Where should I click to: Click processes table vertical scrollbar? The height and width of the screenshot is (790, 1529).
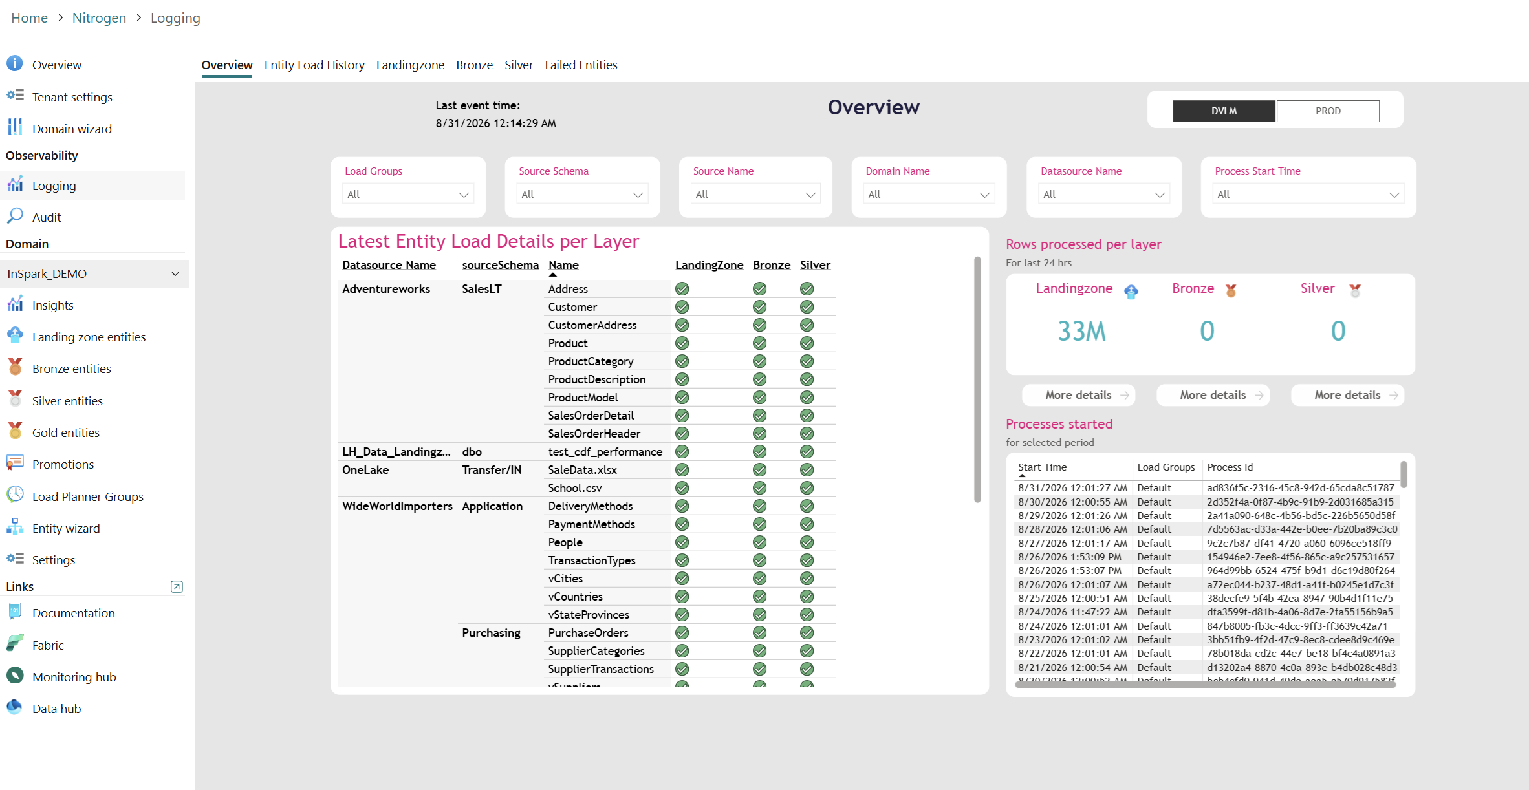[1404, 475]
